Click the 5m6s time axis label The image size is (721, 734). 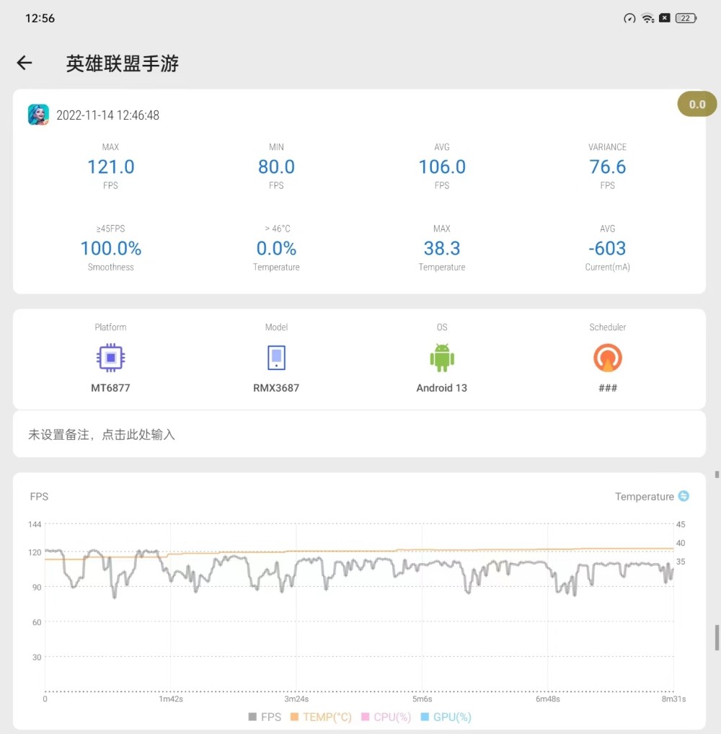coord(423,699)
